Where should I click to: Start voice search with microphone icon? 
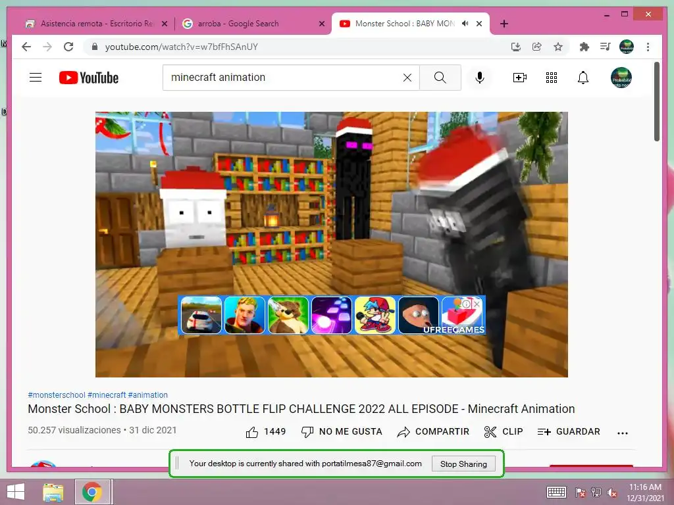pos(480,78)
